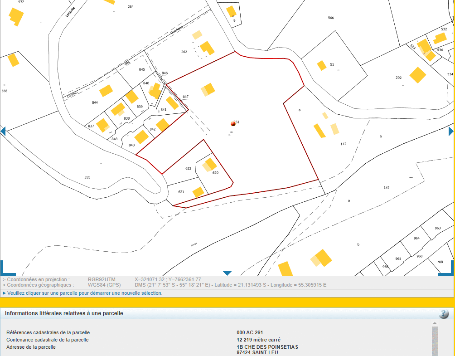This screenshot has height=356, width=455.
Task: Pan the map left with the arrow
Action: (x=3, y=132)
